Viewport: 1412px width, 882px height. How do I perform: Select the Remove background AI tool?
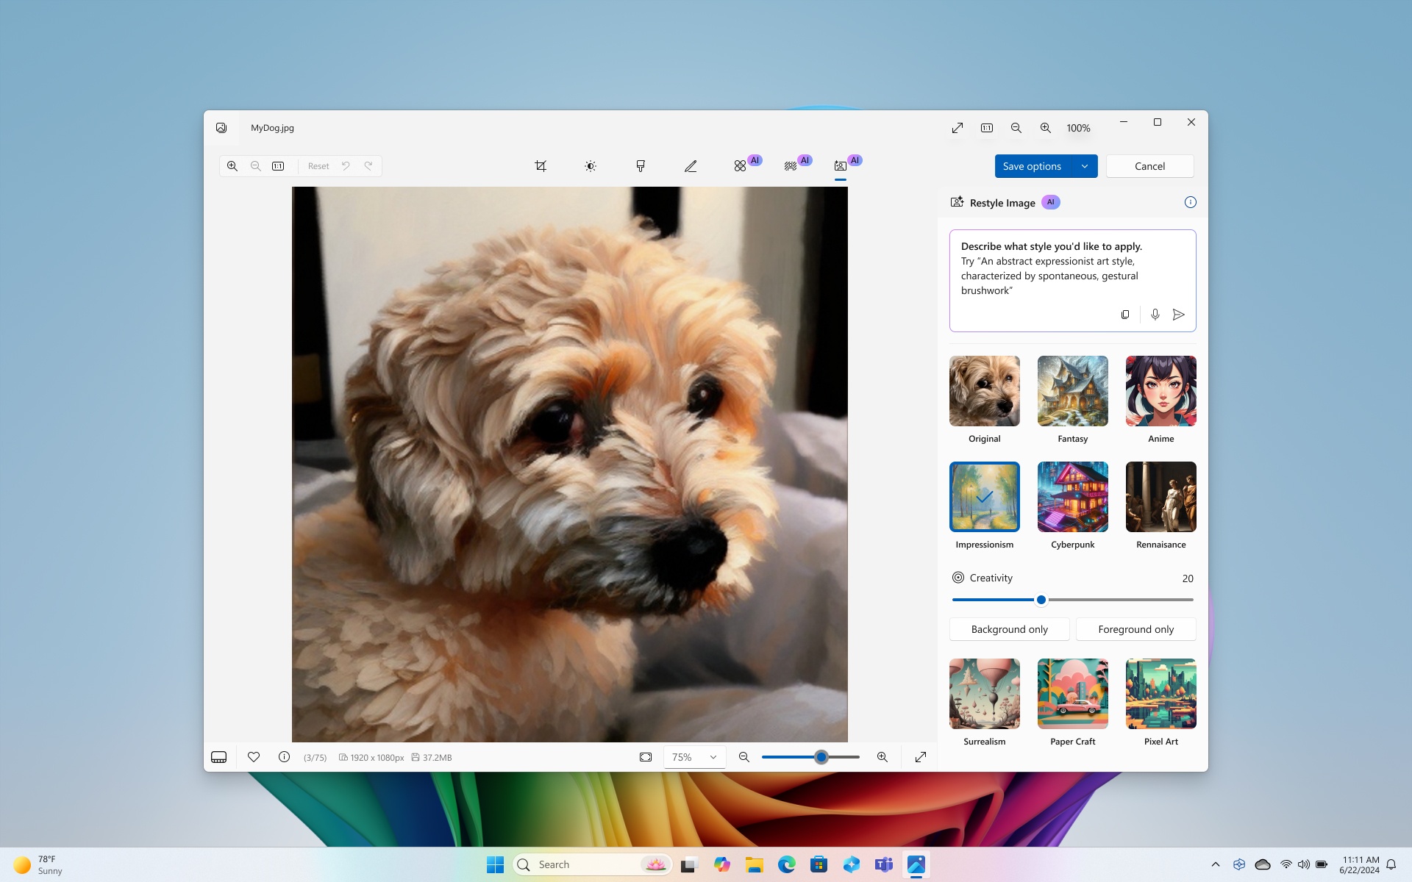point(791,165)
